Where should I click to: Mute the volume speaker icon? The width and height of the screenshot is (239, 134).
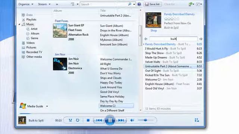(x=132, y=120)
